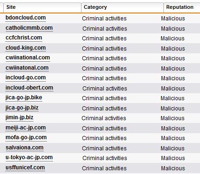Sort by the Reputation column header

(x=182, y=7)
